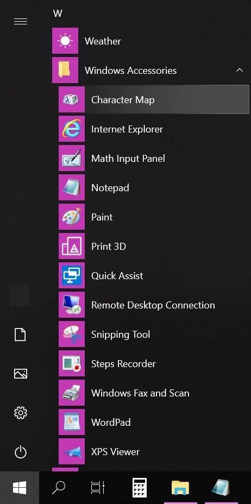Screen dimensions: 251x504
Task: Open the Snipping Tool scissors icon
Action: [x=71, y=335]
